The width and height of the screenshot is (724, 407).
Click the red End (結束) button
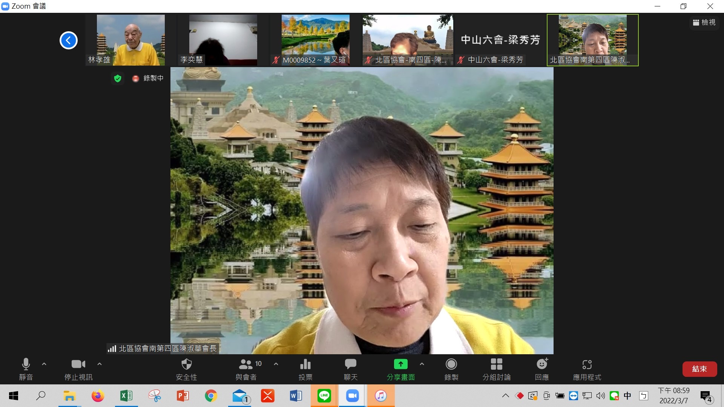699,369
